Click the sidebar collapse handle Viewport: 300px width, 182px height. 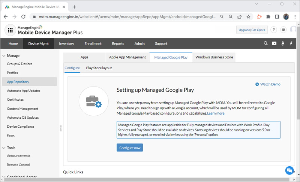60,128
